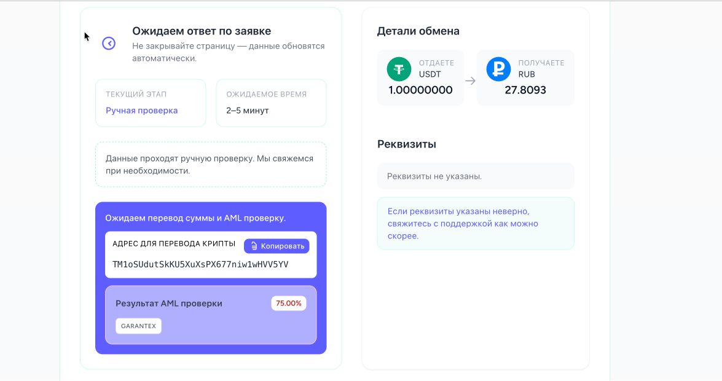Click the green USDT Tether logo
This screenshot has width=722, height=381.
(x=399, y=69)
